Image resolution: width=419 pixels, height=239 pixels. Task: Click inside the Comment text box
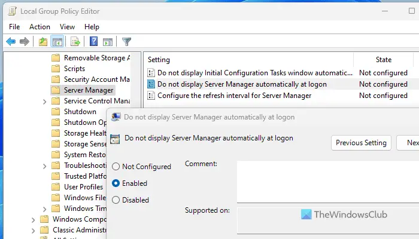coord(328,182)
